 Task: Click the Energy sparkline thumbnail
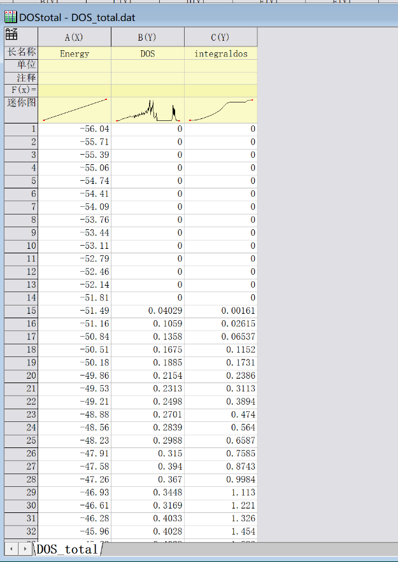pyautogui.click(x=75, y=109)
